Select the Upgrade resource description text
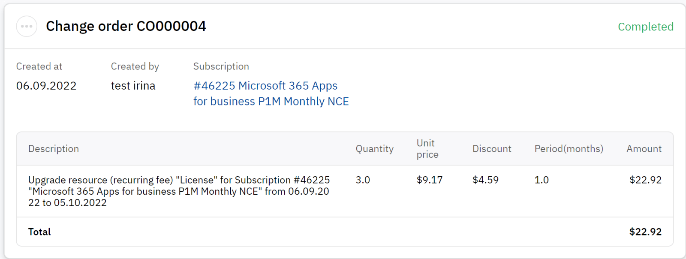Viewport: 686px width, 259px height. pos(179,191)
